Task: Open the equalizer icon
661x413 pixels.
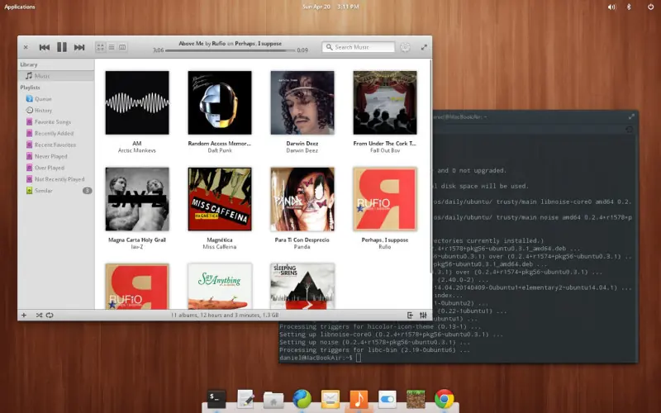Action: pos(423,315)
